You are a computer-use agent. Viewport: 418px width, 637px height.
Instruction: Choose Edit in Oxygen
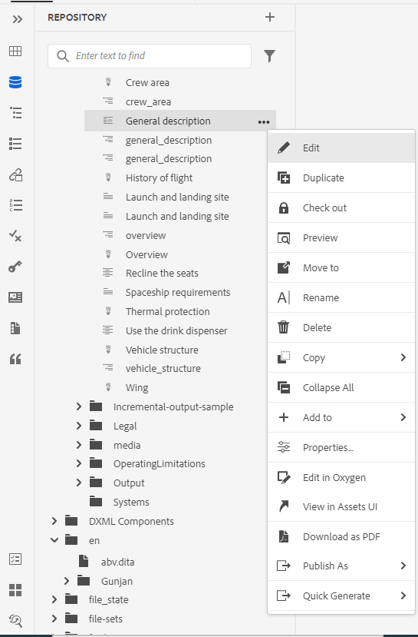click(341, 477)
